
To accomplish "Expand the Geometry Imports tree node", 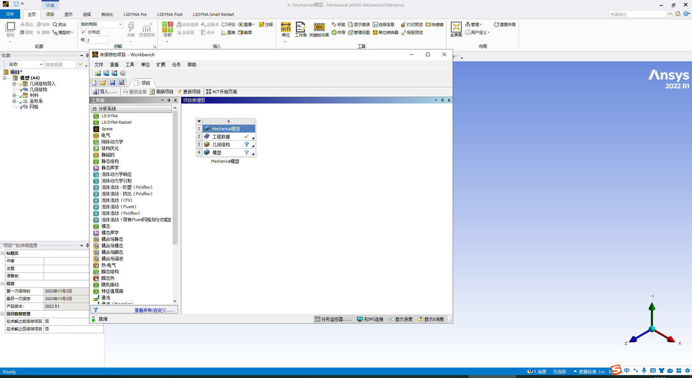I will [14, 84].
